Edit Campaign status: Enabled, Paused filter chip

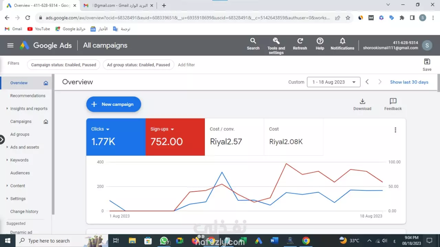coord(64,65)
